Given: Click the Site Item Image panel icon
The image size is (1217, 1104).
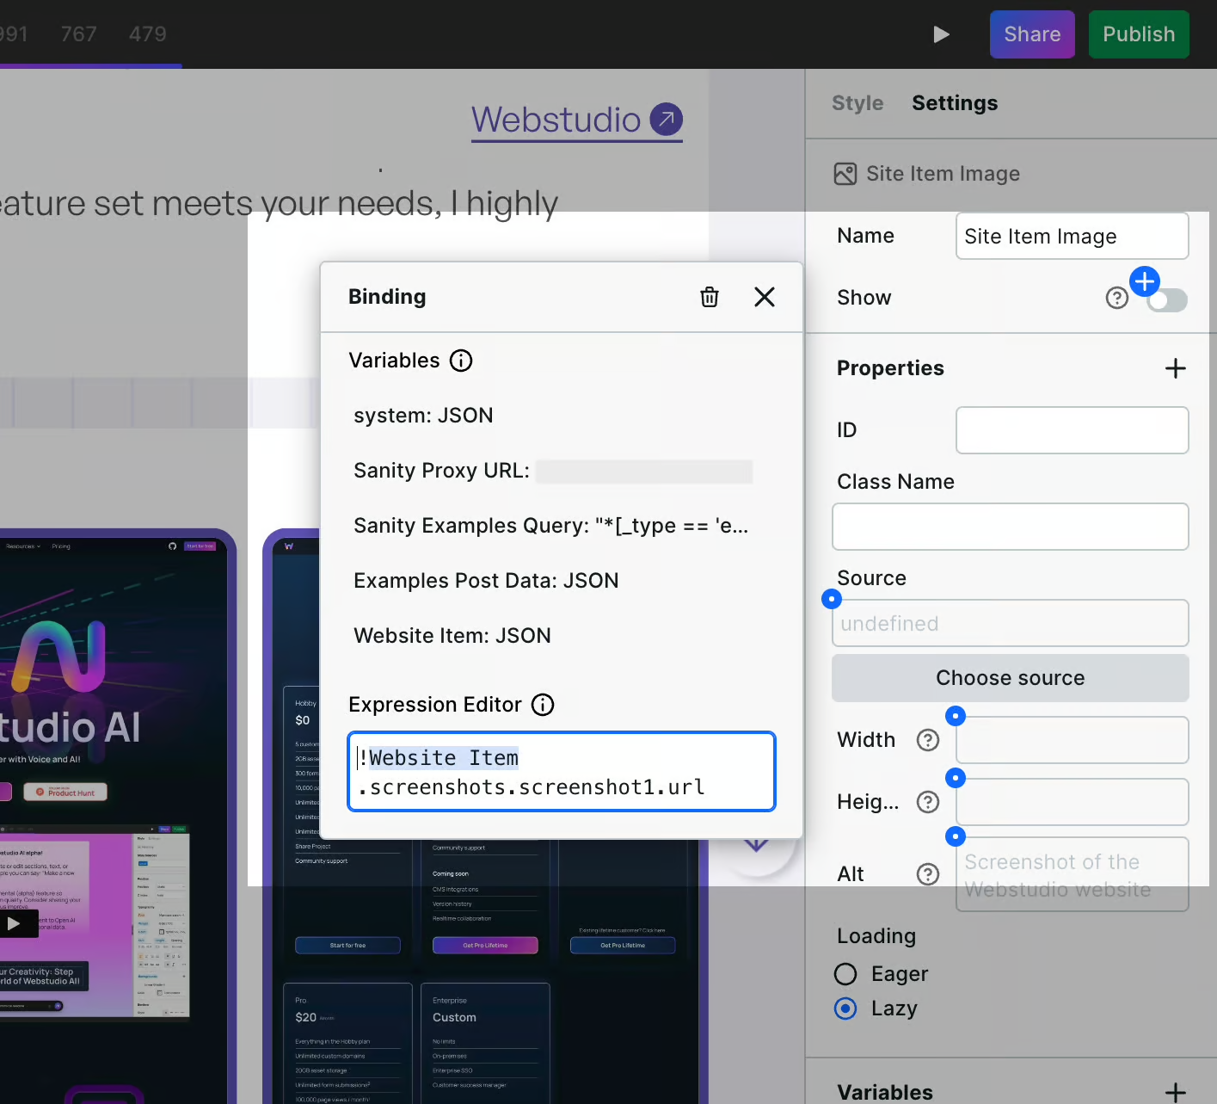Looking at the screenshot, I should [x=845, y=173].
